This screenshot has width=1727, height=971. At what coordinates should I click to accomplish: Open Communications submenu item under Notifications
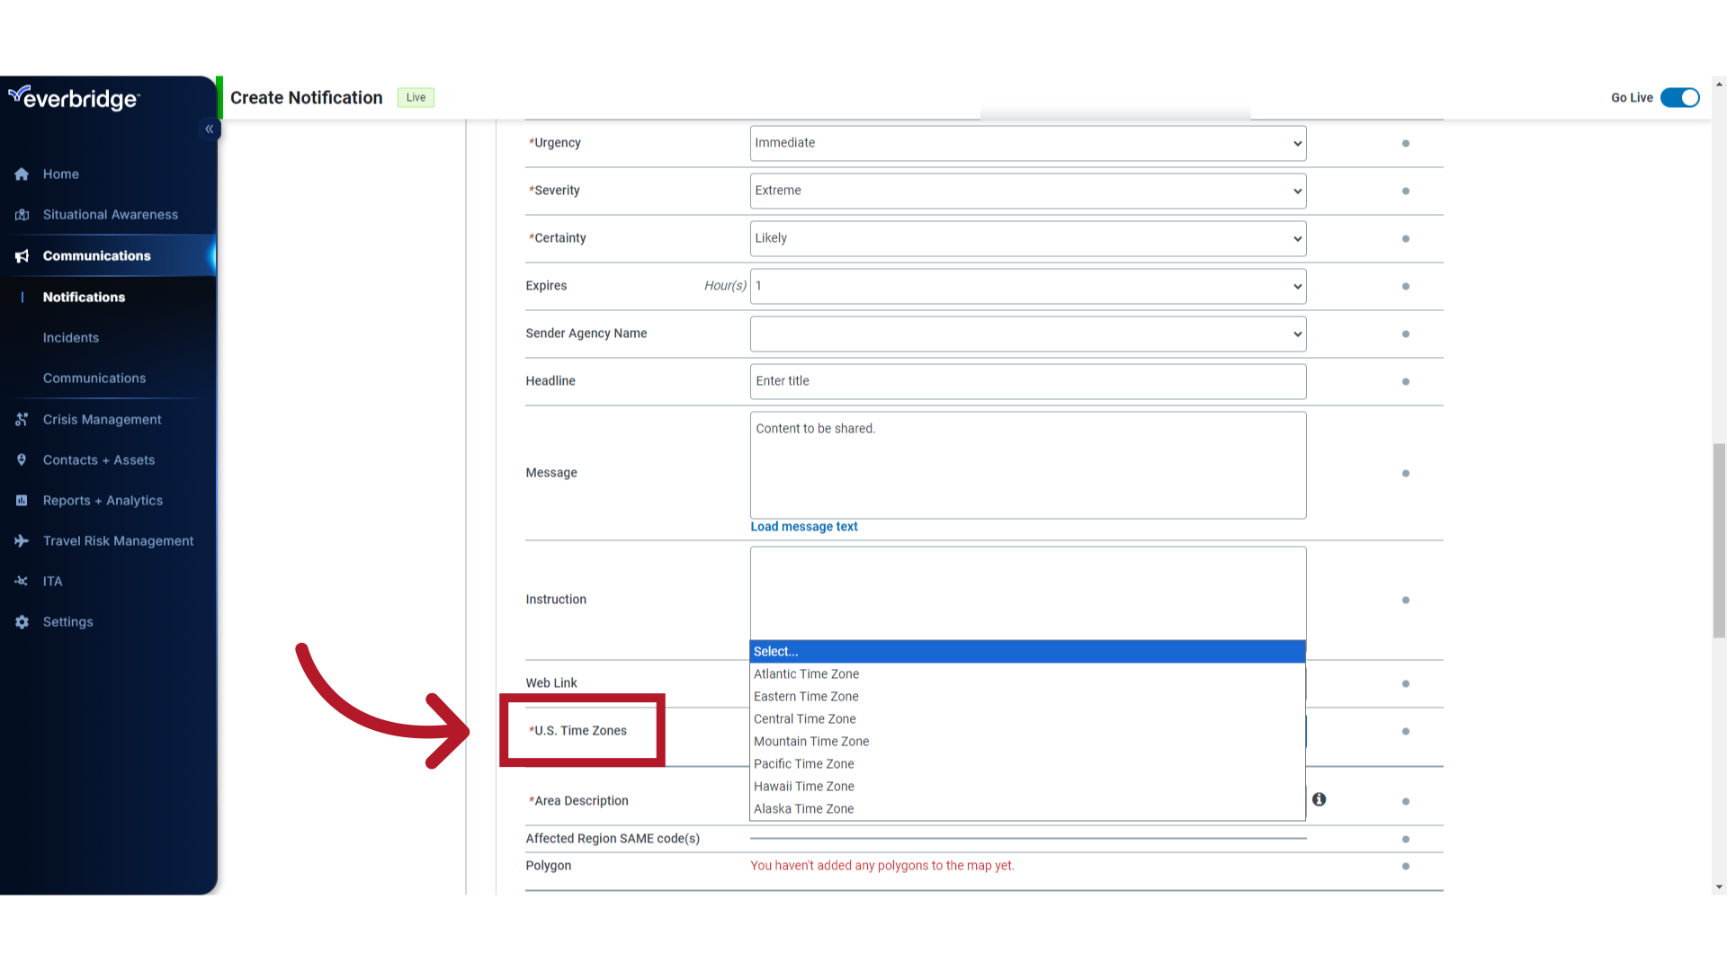pos(94,379)
